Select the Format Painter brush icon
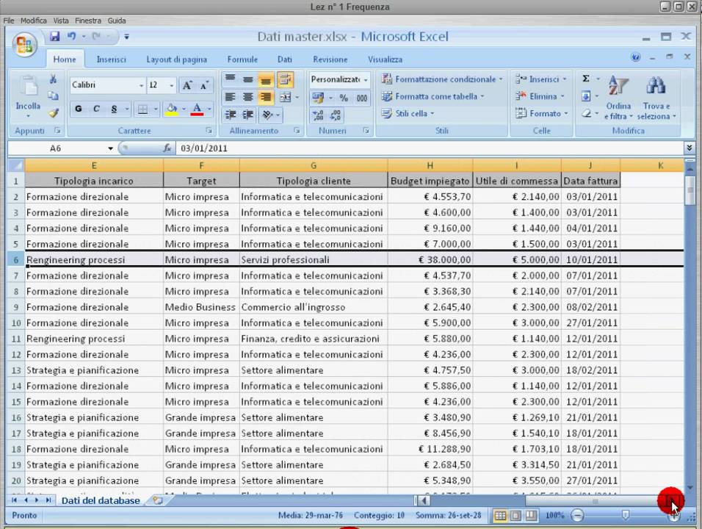 pyautogui.click(x=53, y=113)
